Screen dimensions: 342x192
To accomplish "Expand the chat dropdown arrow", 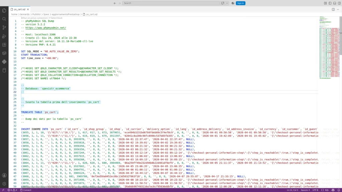I will (x=227, y=3).
